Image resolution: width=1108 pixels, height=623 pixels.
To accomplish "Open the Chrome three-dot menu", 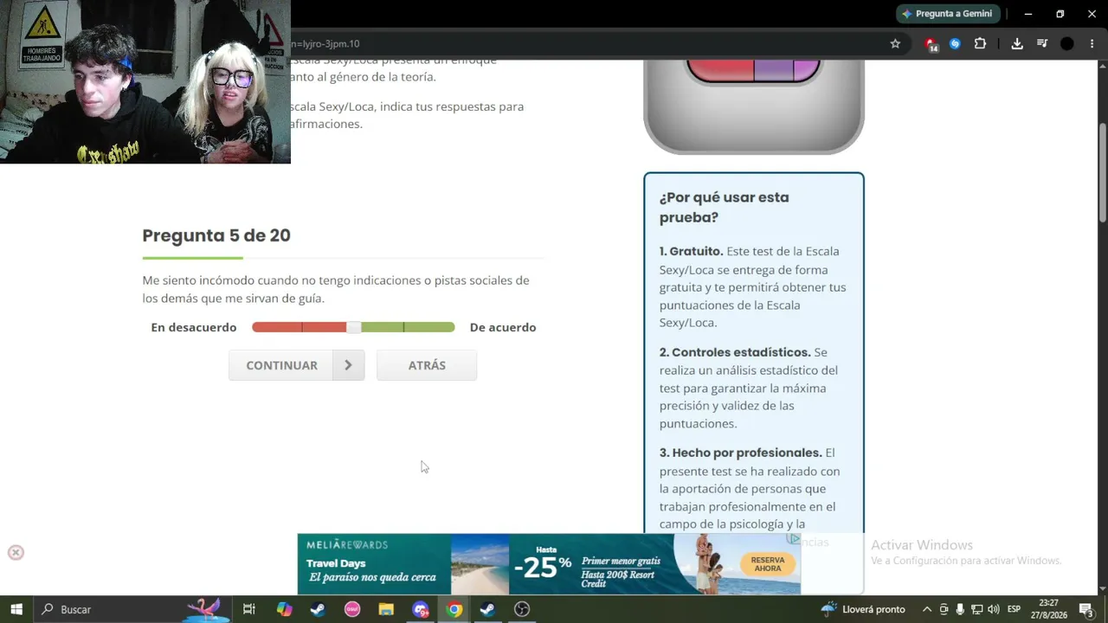I will point(1092,43).
